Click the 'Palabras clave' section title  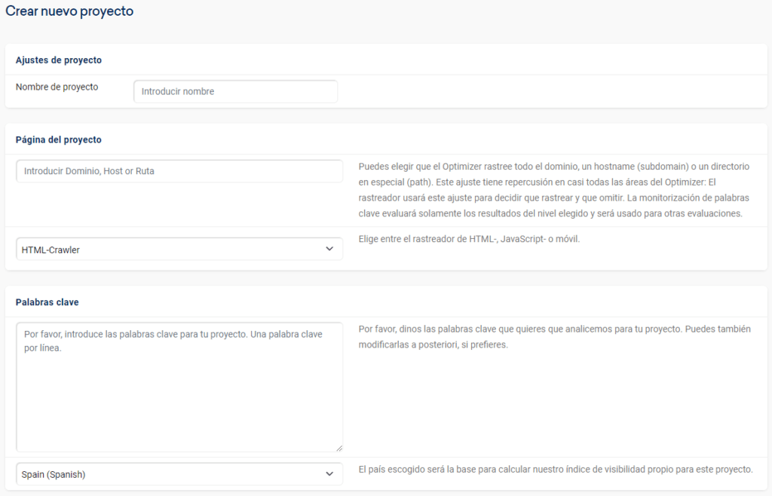coord(47,302)
